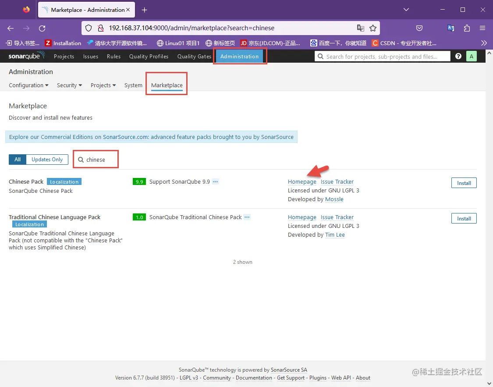This screenshot has width=493, height=387.
Task: Open the 新标签页 bookmark
Action: (x=220, y=43)
